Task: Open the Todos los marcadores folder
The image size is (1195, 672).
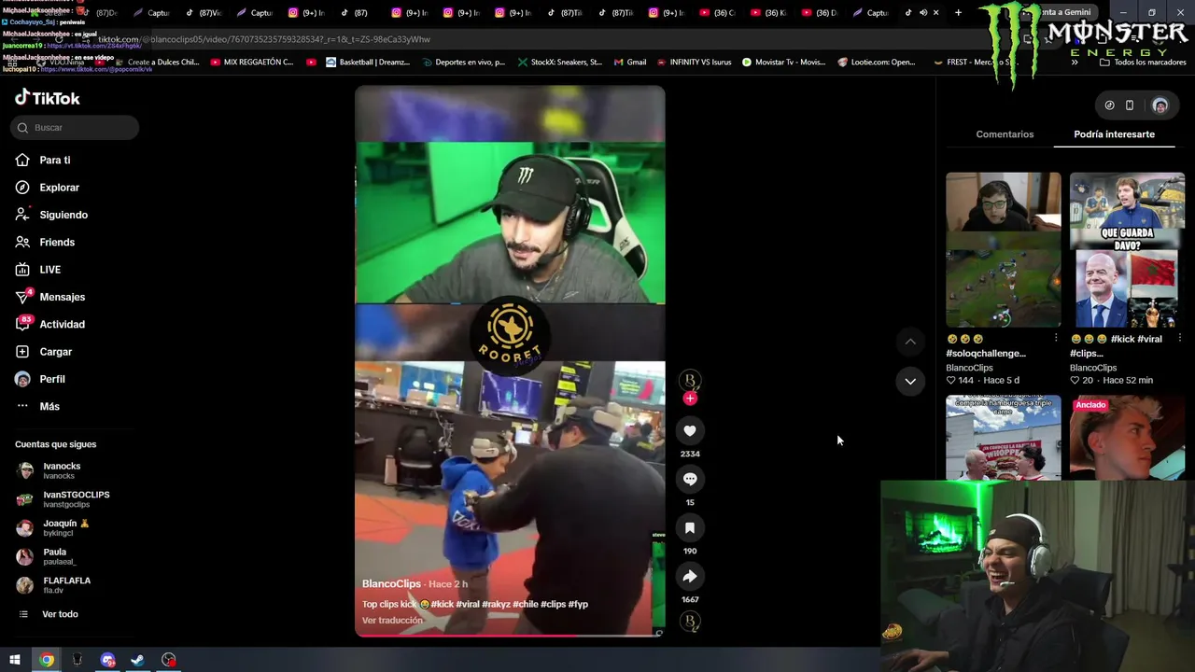Action: [x=1143, y=63]
